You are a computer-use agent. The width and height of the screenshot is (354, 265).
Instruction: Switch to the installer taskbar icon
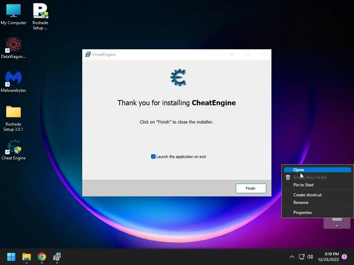click(x=57, y=257)
